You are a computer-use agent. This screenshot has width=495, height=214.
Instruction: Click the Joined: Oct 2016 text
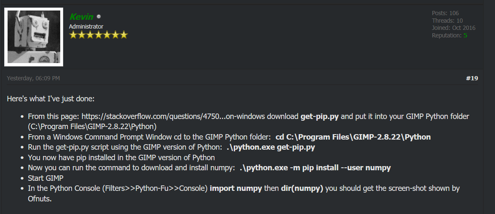(454, 28)
